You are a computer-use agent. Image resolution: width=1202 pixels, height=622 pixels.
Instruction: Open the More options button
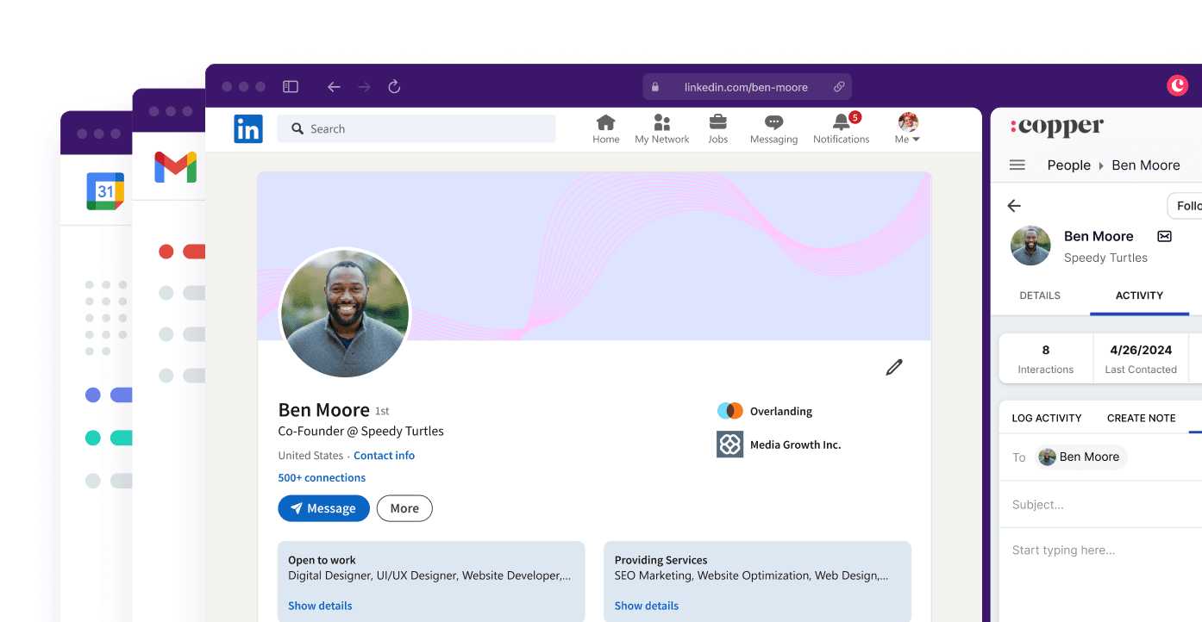click(x=404, y=508)
